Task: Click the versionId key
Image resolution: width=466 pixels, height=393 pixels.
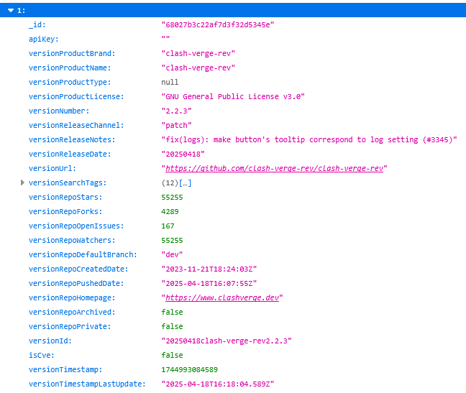Action: [50, 341]
